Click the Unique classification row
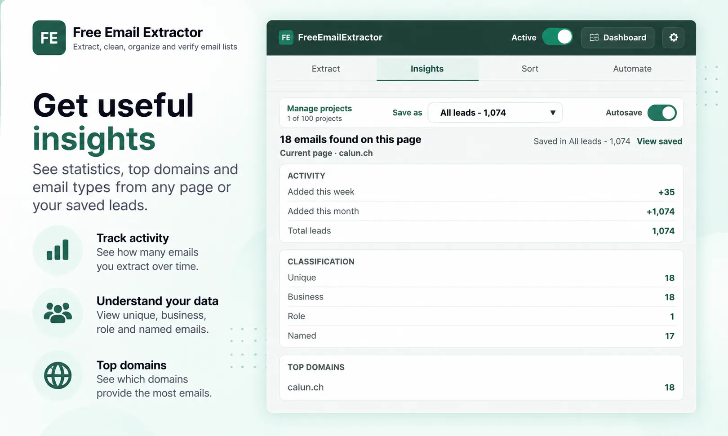 pos(481,277)
